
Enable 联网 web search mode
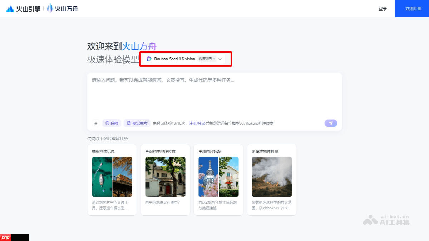click(111, 123)
